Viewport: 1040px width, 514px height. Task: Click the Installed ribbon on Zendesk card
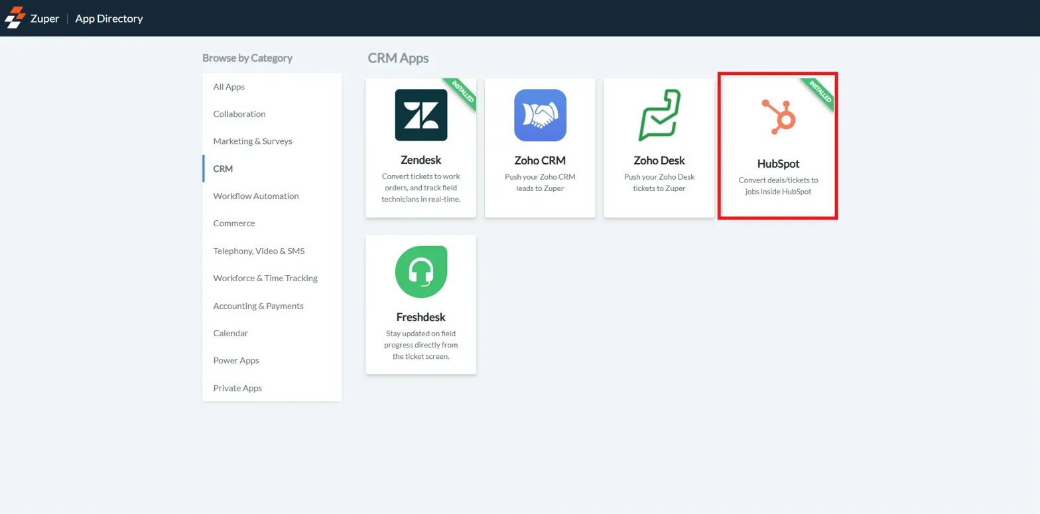pos(462,93)
